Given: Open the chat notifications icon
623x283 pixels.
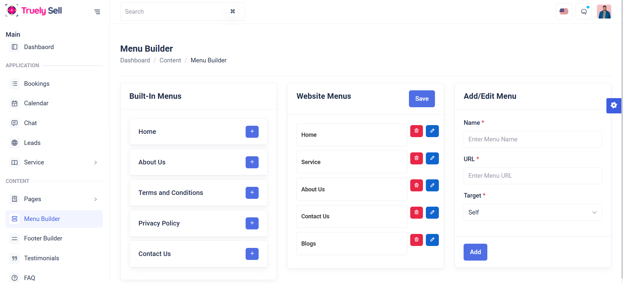Looking at the screenshot, I should [584, 12].
